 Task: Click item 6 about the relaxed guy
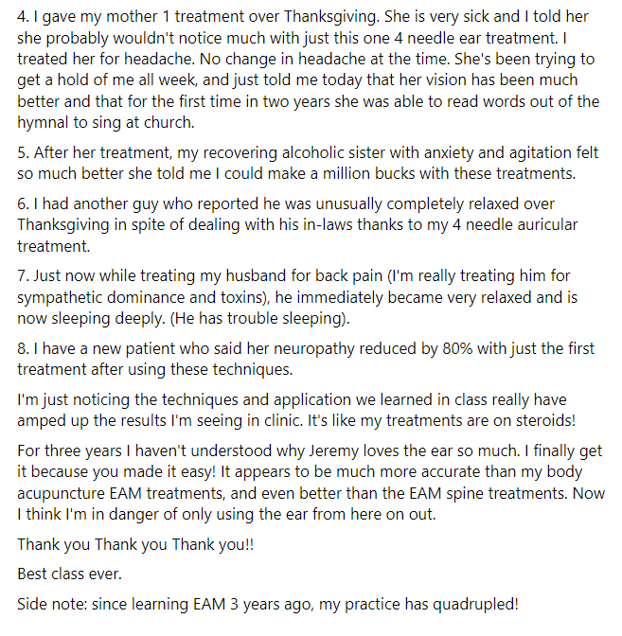click(x=297, y=224)
